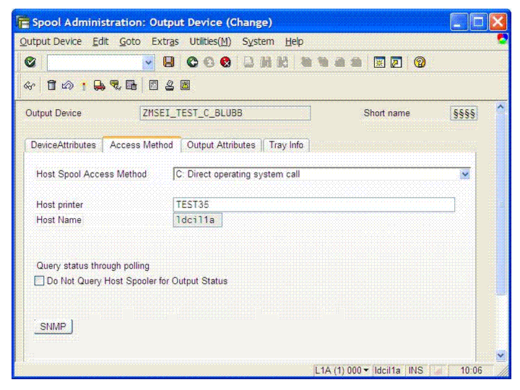Viewport: 520px width, 390px height.
Task: Click the green Enter checkmark icon
Action: 30,63
